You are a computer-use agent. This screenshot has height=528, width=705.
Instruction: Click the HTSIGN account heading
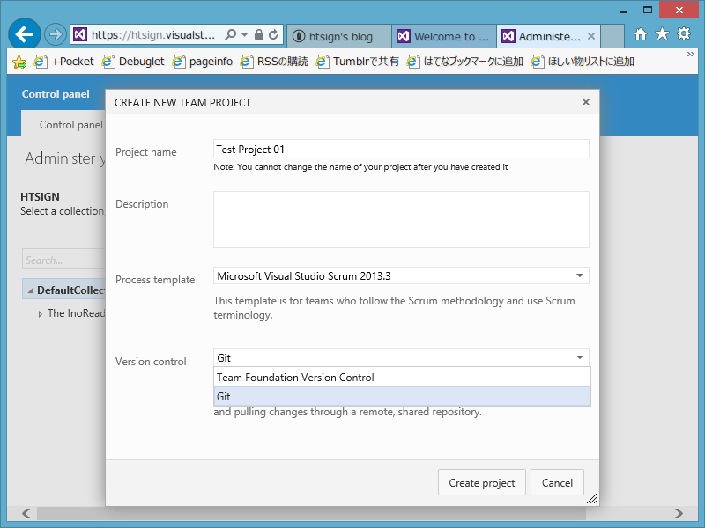[40, 196]
